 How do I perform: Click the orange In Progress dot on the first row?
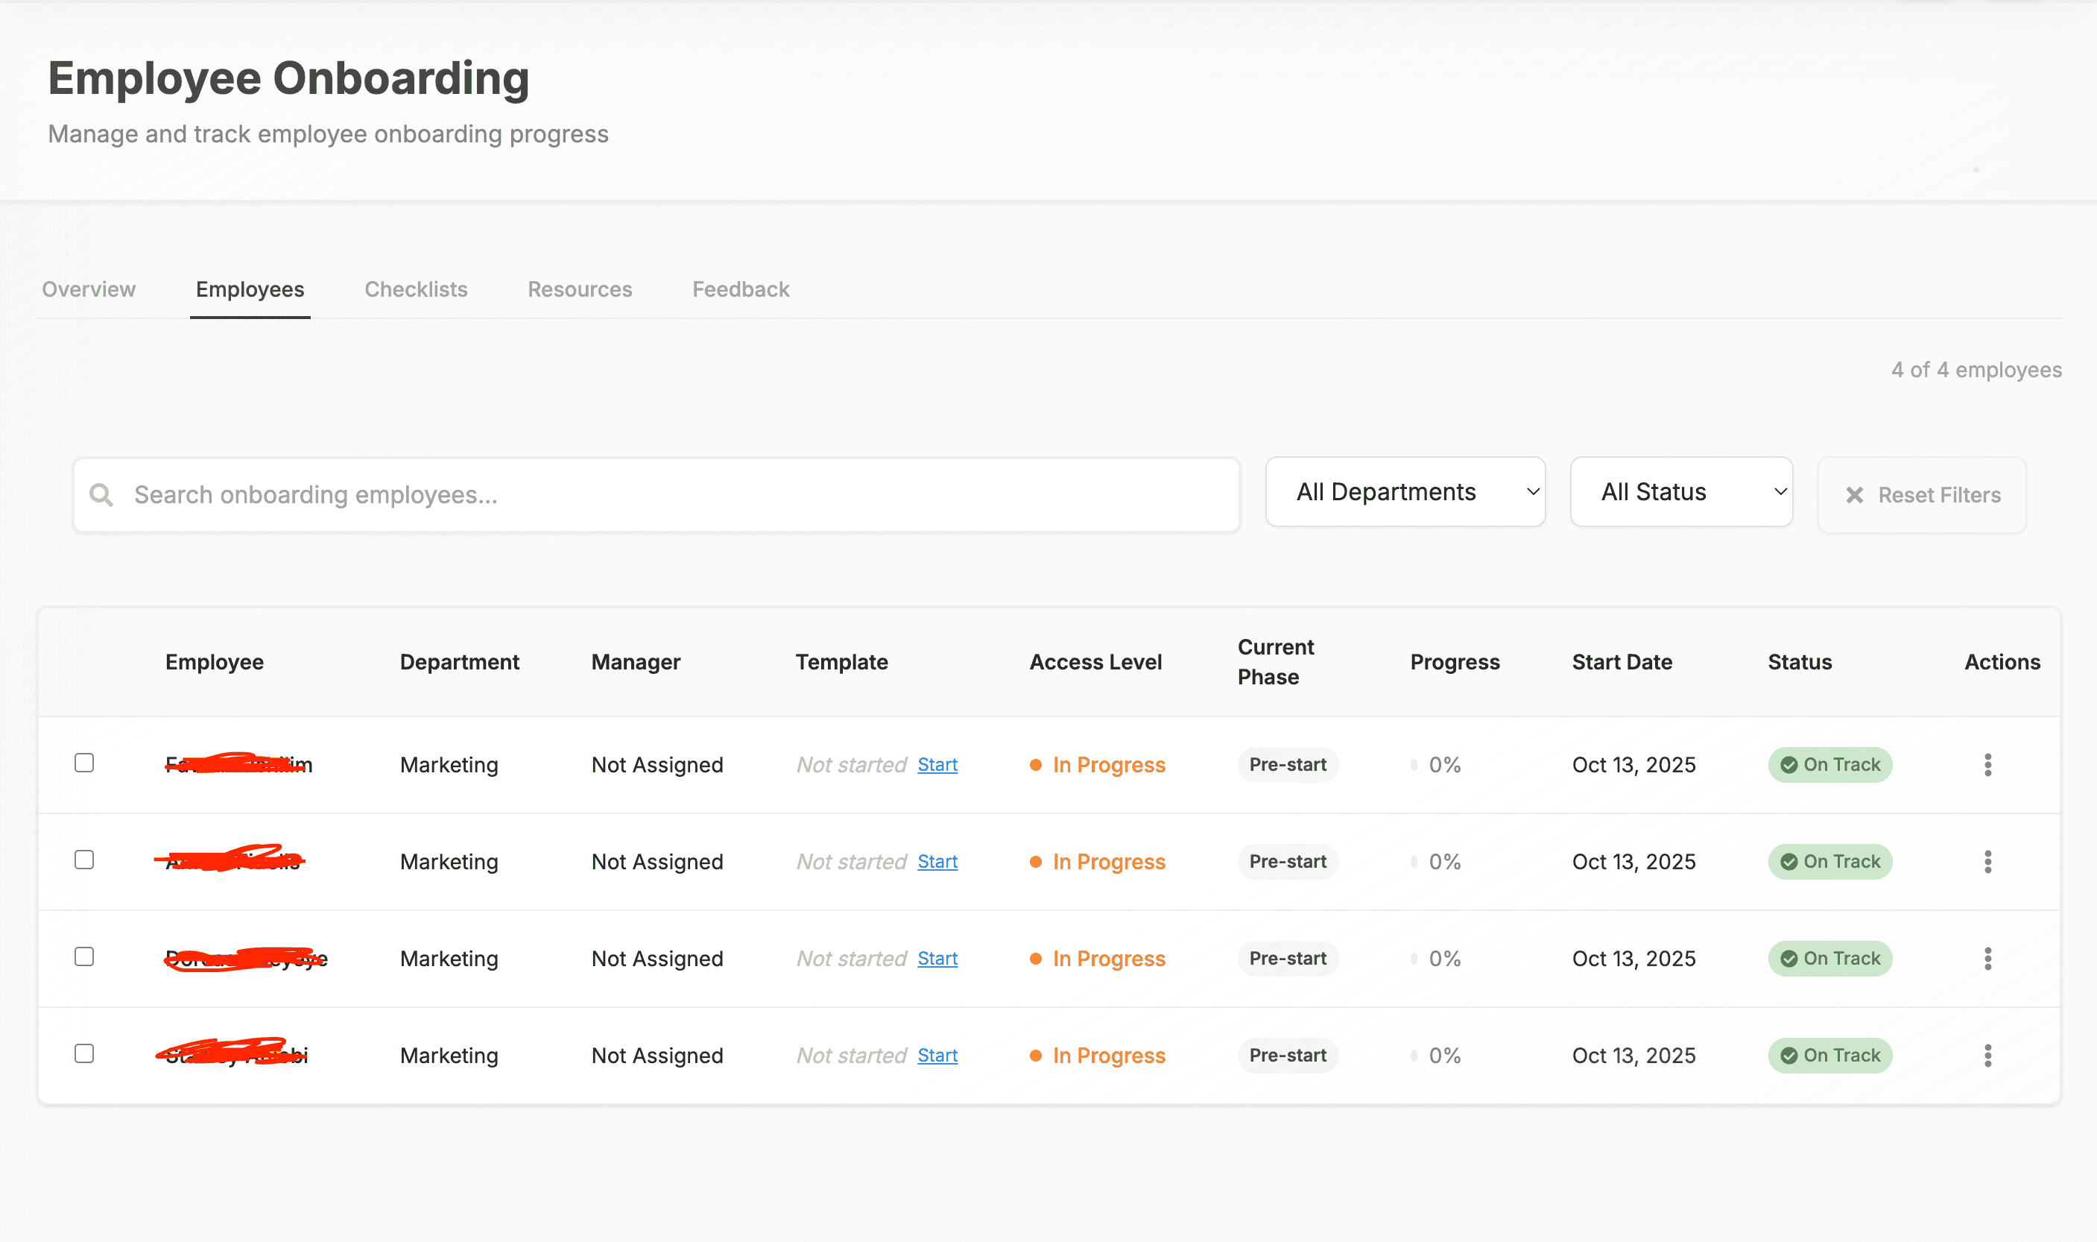point(1036,764)
